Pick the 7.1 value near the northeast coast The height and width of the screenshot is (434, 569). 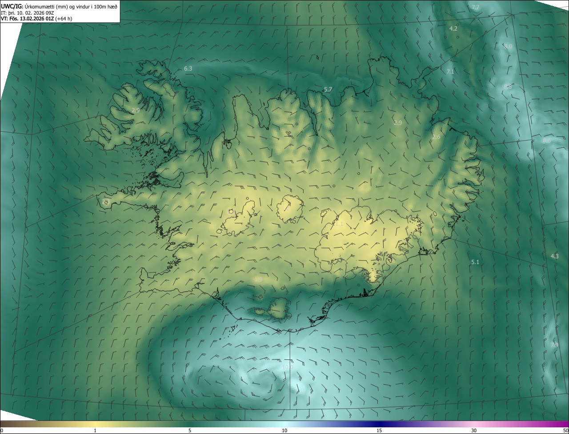point(450,72)
